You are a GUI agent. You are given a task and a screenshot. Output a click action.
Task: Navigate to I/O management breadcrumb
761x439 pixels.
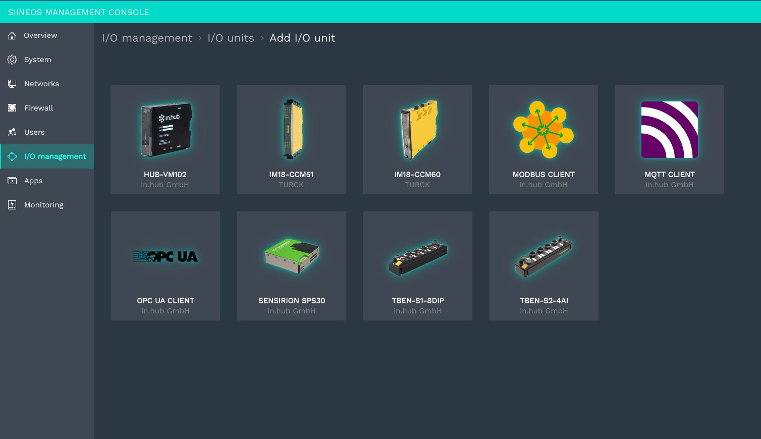[147, 38]
